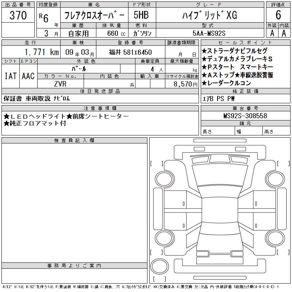This screenshot has width=292, height=292.
Task: Click the shift type IAT
Action: click(x=11, y=76)
